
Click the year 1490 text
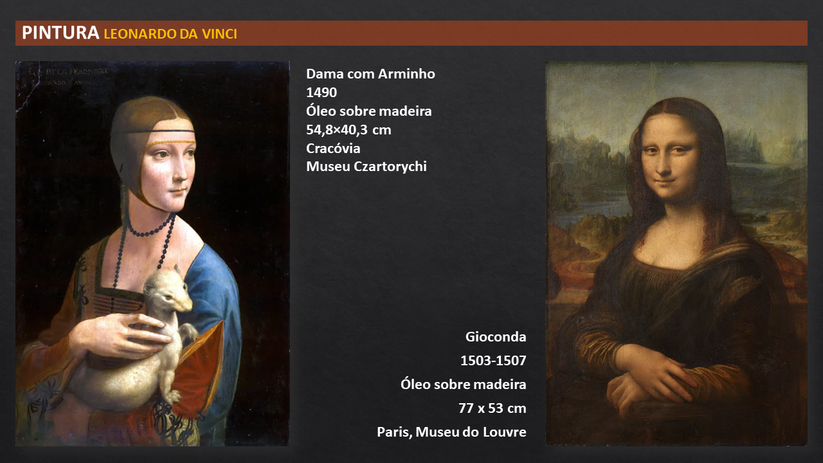click(321, 93)
